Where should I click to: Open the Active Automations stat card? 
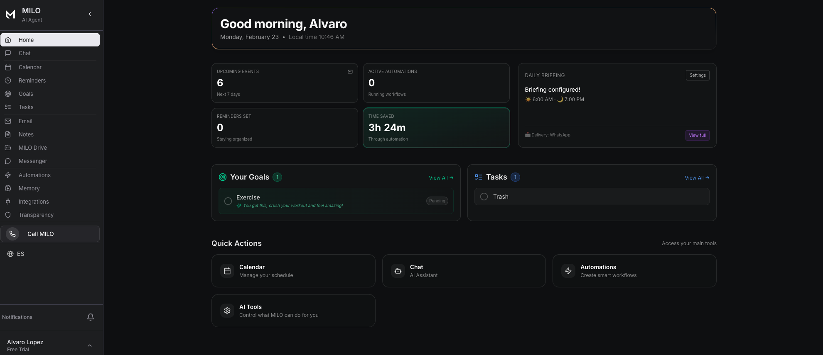(436, 83)
